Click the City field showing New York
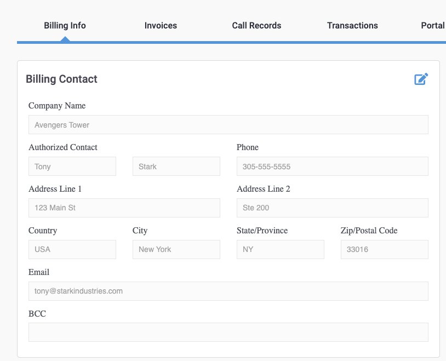 point(176,249)
